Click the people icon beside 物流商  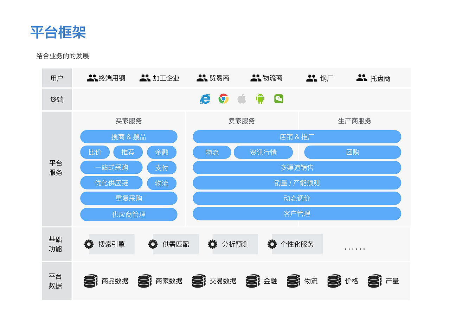coord(256,78)
